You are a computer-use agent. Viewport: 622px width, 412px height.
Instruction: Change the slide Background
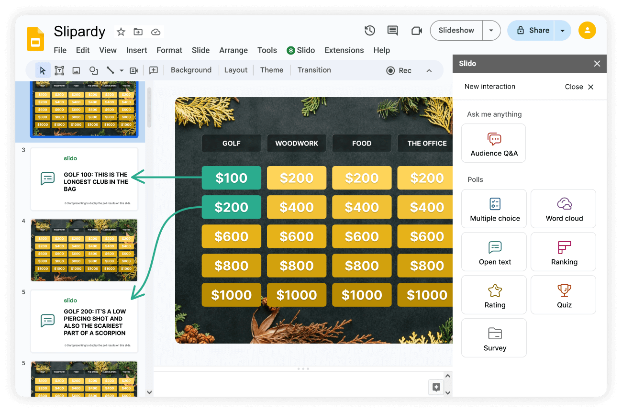[191, 70]
